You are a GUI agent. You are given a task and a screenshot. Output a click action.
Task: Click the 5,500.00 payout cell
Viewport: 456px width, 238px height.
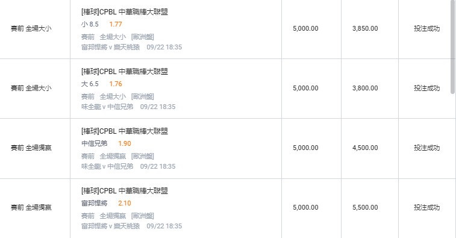[x=365, y=207]
